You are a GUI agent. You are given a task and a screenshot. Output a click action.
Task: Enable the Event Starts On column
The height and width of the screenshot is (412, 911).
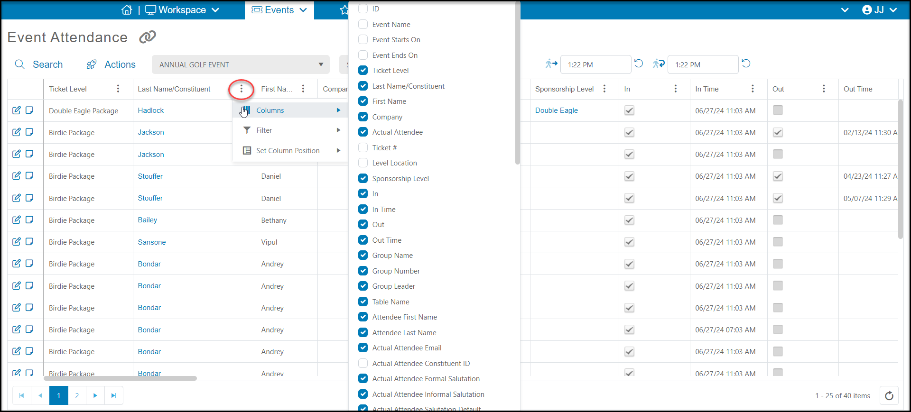pos(363,39)
